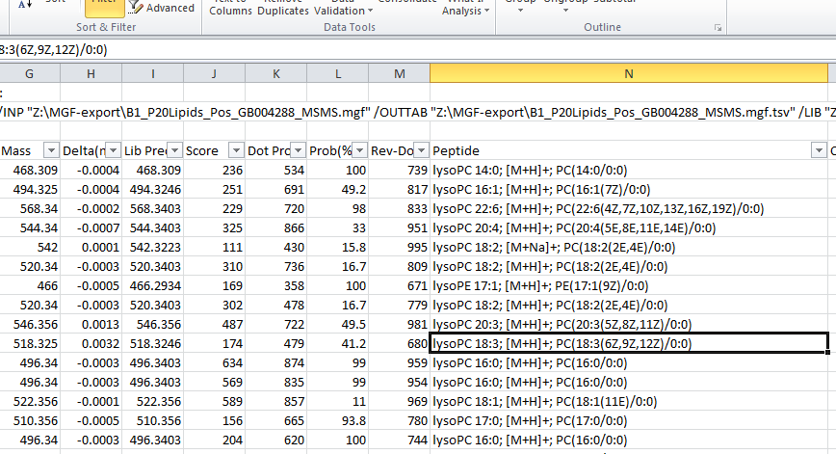The image size is (836, 454).
Task: Select column G header
Action: (x=29, y=73)
